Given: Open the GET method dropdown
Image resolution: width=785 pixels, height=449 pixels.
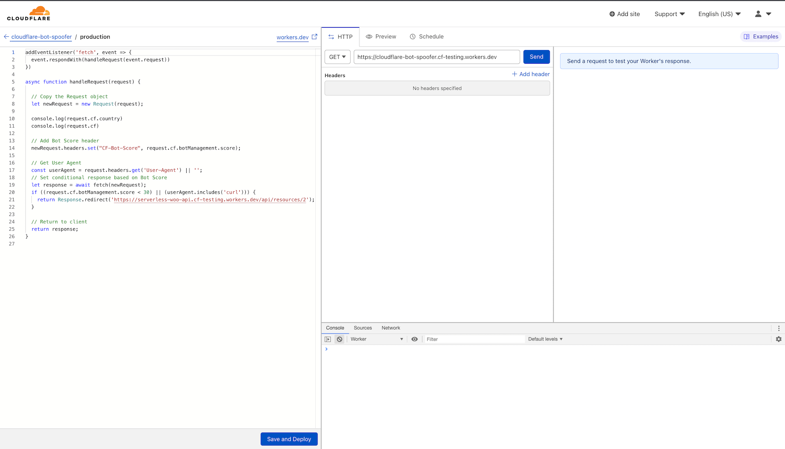Looking at the screenshot, I should (337, 56).
